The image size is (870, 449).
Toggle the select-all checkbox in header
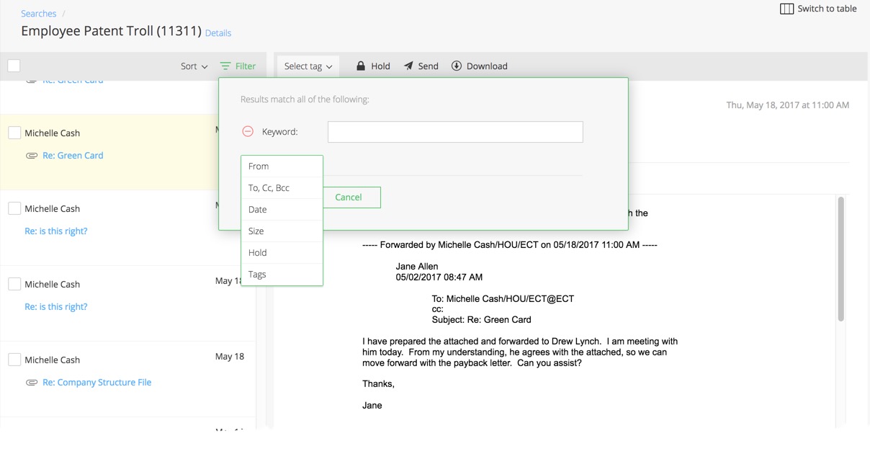[13, 65]
